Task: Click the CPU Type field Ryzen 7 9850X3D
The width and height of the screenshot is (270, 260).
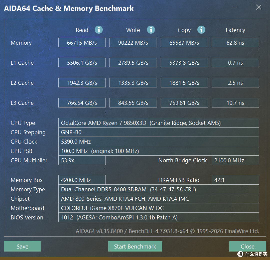Action: [x=159, y=123]
